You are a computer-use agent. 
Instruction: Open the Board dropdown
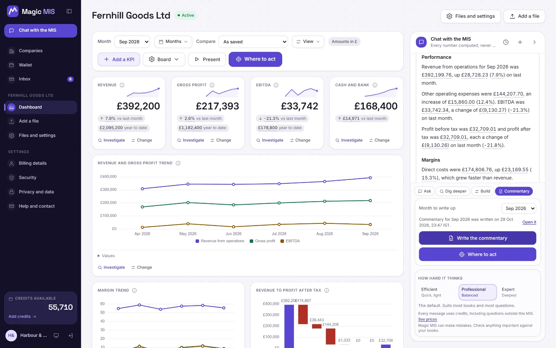coord(164,60)
